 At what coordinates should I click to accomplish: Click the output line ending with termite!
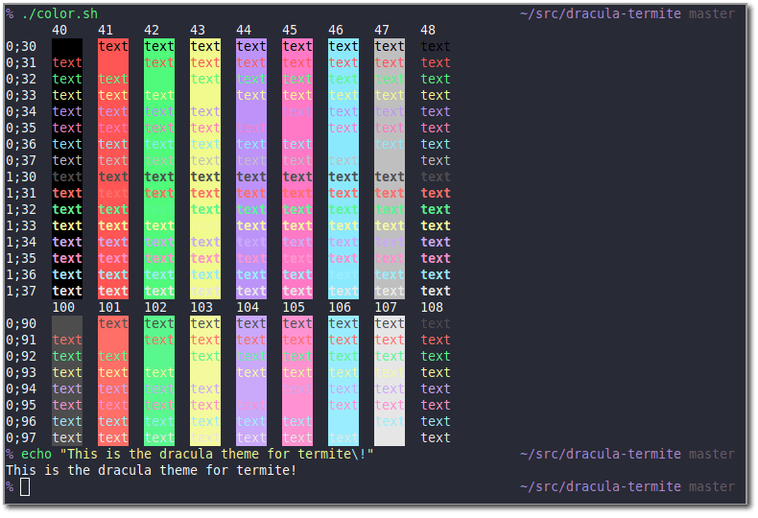152,470
